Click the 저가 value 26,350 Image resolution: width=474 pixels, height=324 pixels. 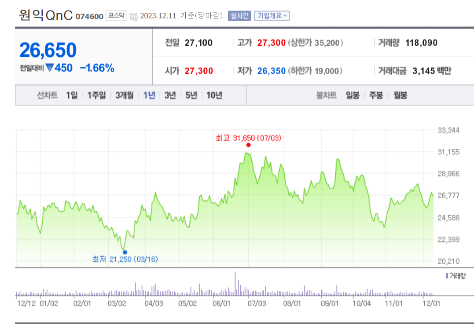[272, 71]
